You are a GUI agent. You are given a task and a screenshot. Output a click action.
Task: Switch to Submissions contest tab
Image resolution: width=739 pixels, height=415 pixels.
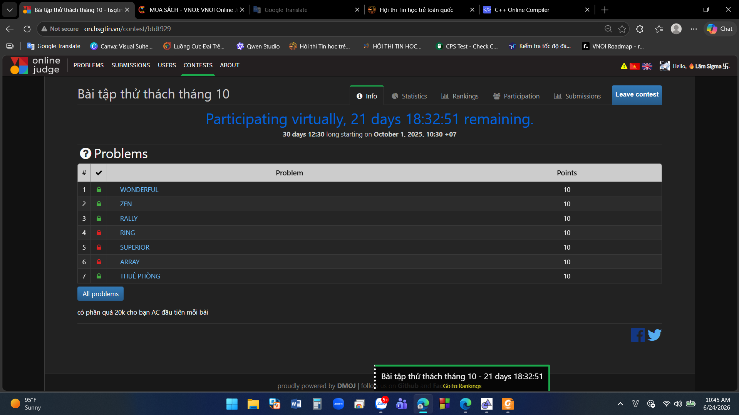pyautogui.click(x=577, y=96)
